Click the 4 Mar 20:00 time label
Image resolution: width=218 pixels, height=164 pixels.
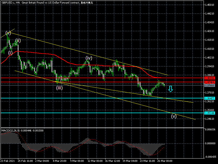tap(60, 161)
